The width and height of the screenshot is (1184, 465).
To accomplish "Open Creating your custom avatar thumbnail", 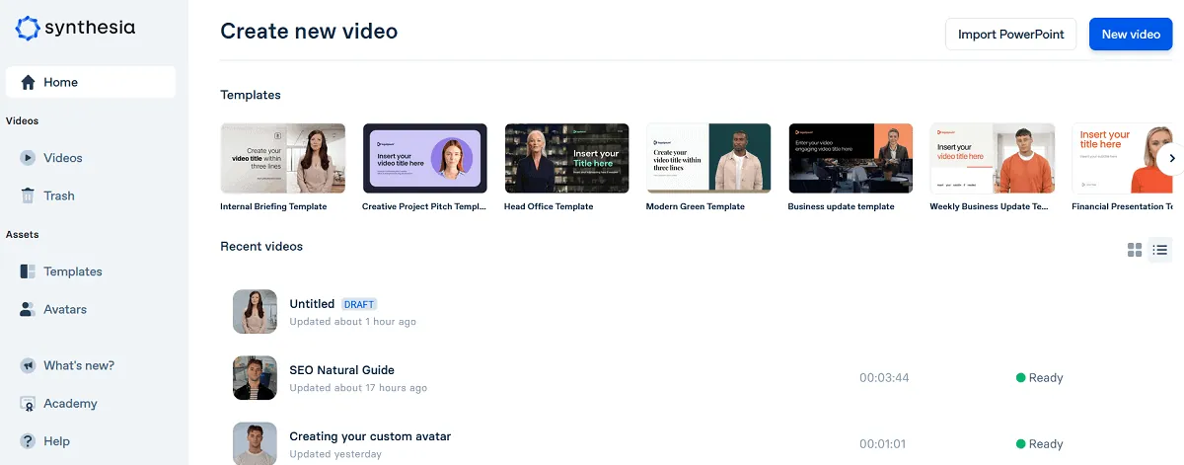I will (255, 443).
